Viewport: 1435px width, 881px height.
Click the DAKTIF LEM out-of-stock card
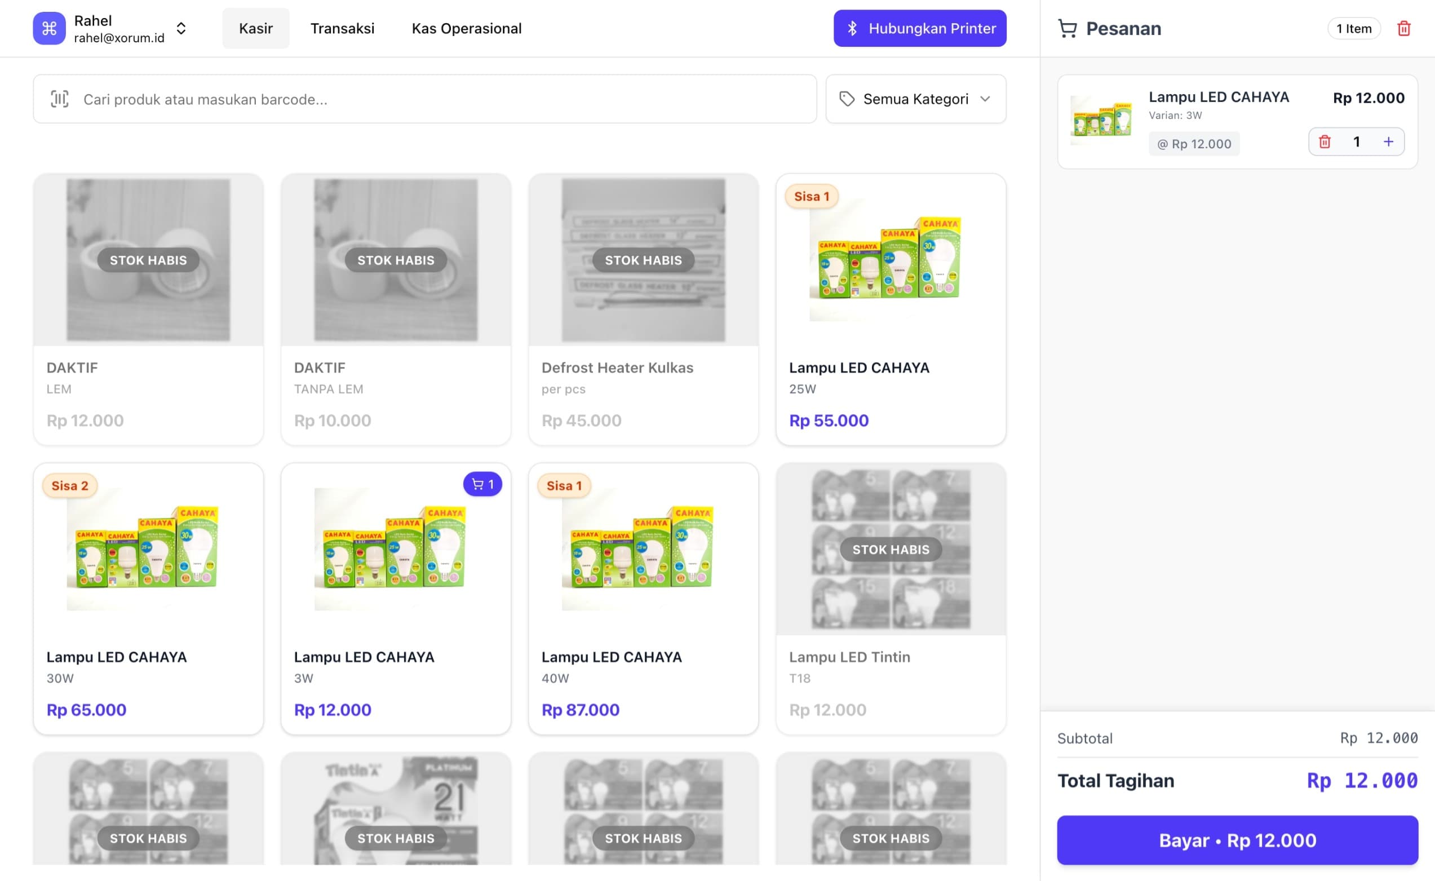pos(148,309)
